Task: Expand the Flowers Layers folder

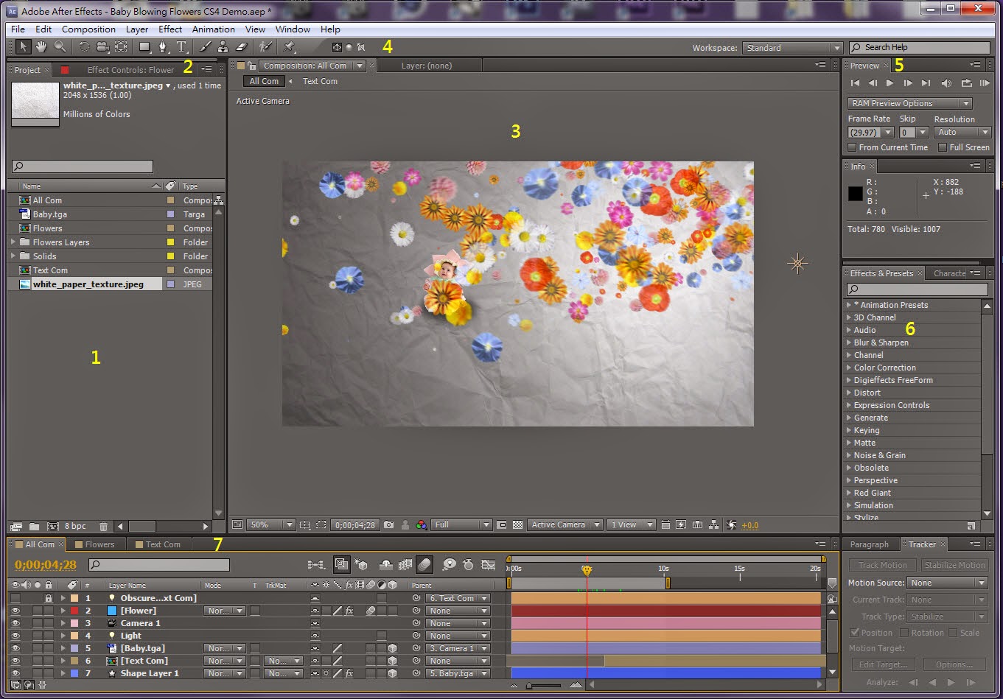Action: tap(13, 242)
